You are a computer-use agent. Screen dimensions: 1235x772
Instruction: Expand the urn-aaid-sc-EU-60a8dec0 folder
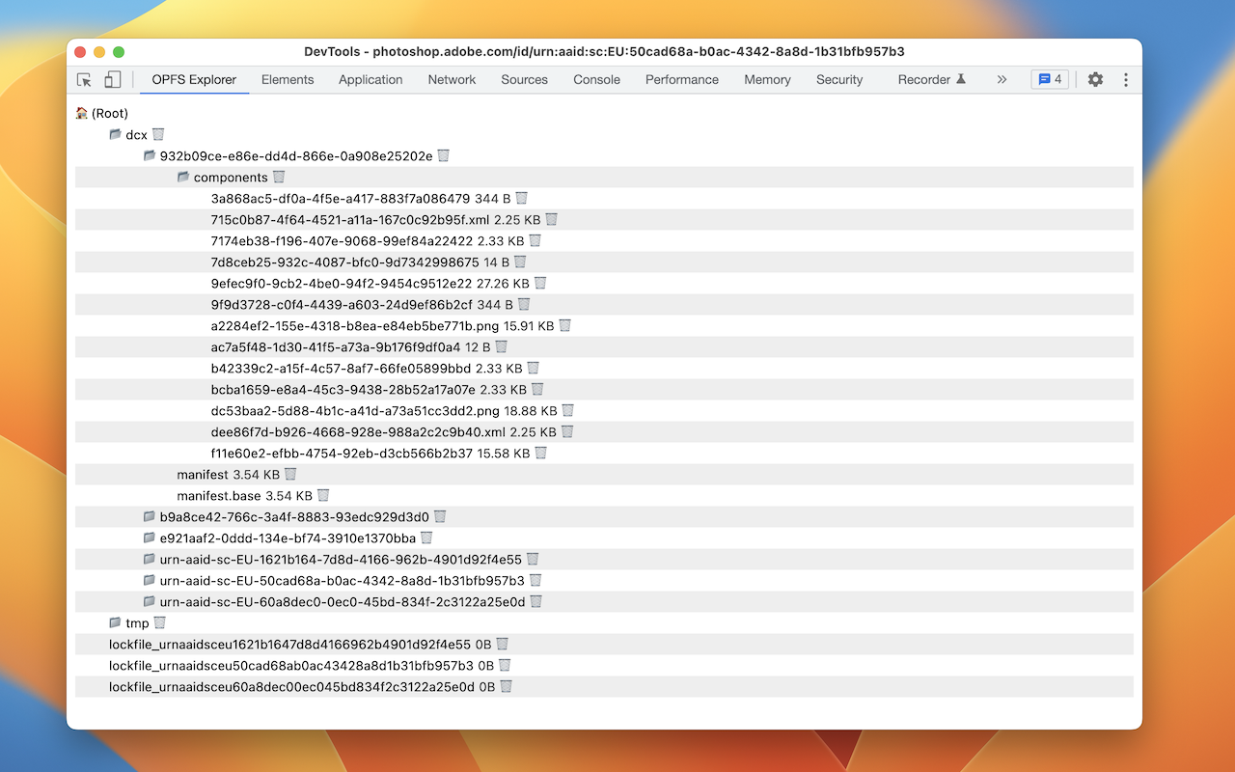tap(150, 601)
